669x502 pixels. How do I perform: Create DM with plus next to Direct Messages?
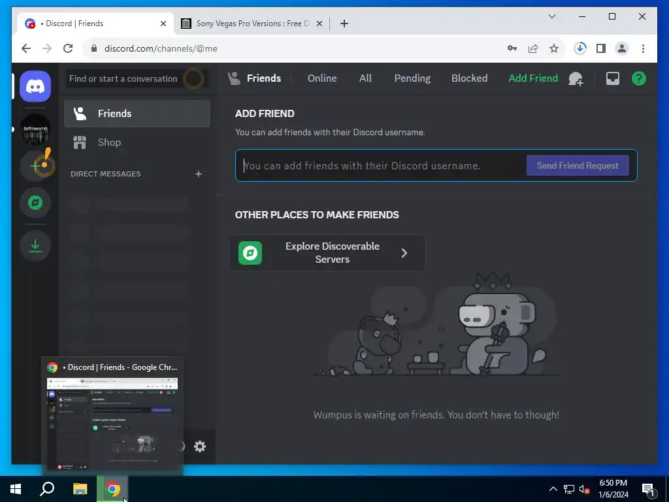pos(199,174)
